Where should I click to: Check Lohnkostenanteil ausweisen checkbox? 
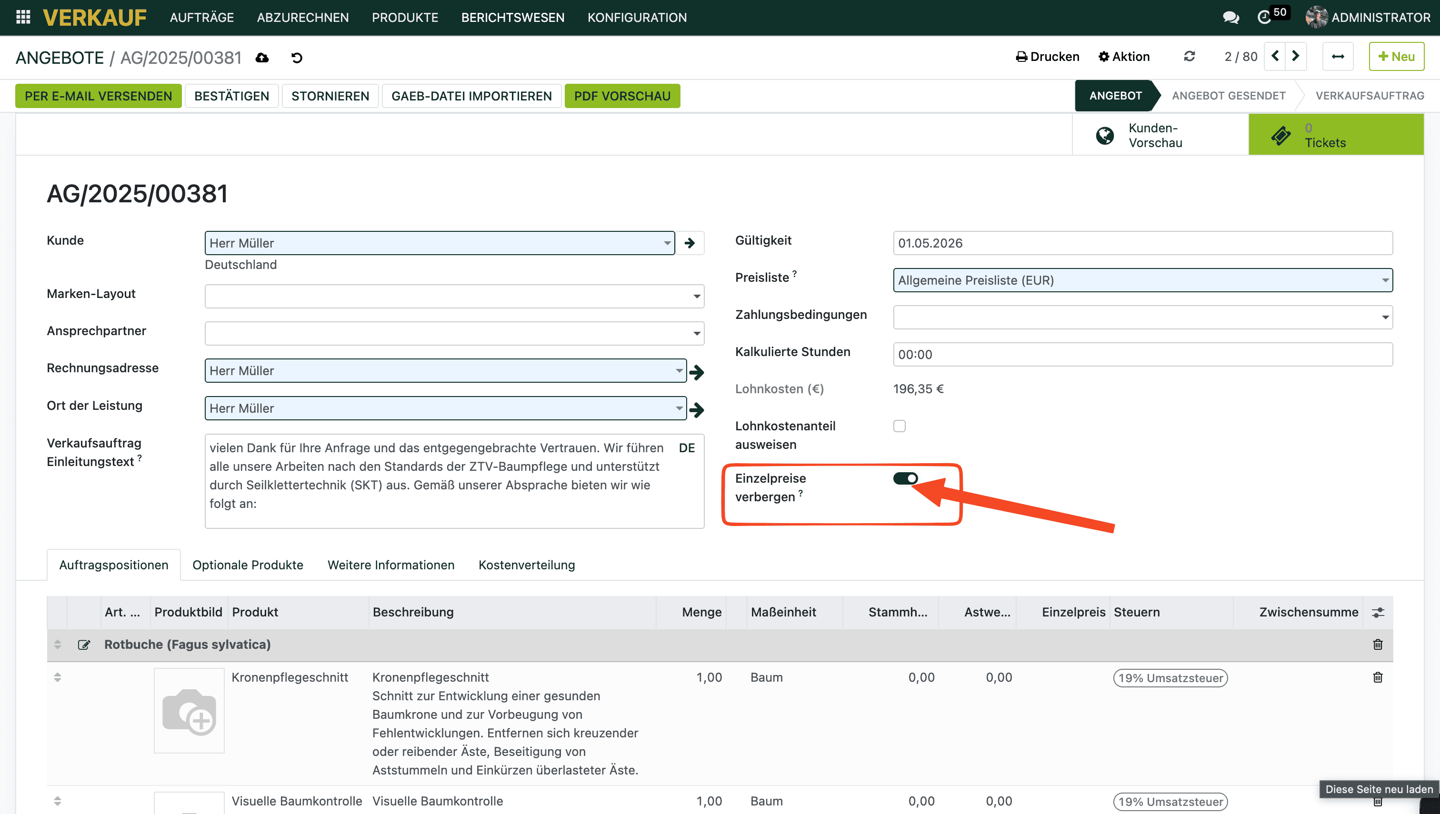point(899,426)
